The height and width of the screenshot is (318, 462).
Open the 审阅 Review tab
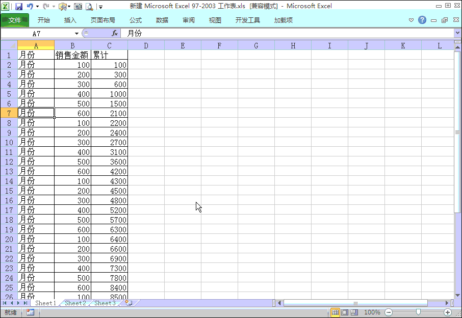click(189, 20)
